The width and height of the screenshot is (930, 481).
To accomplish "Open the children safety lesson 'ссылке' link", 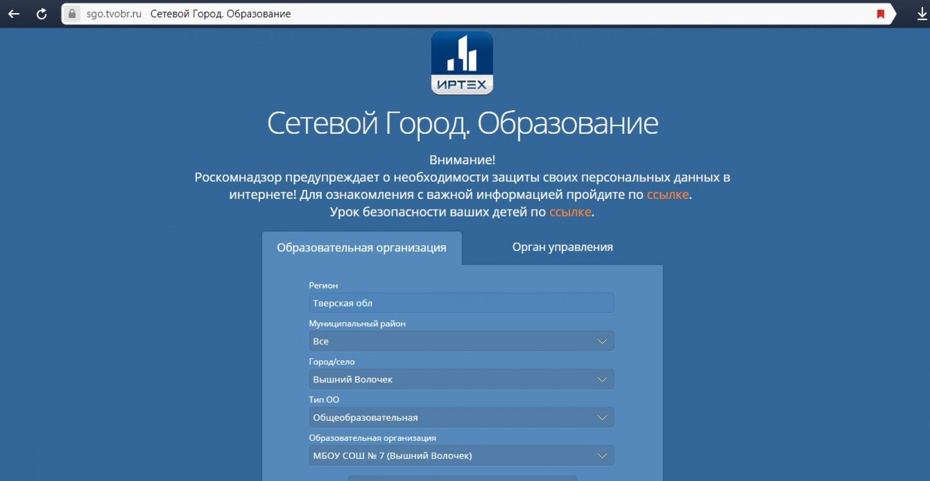I will [570, 212].
